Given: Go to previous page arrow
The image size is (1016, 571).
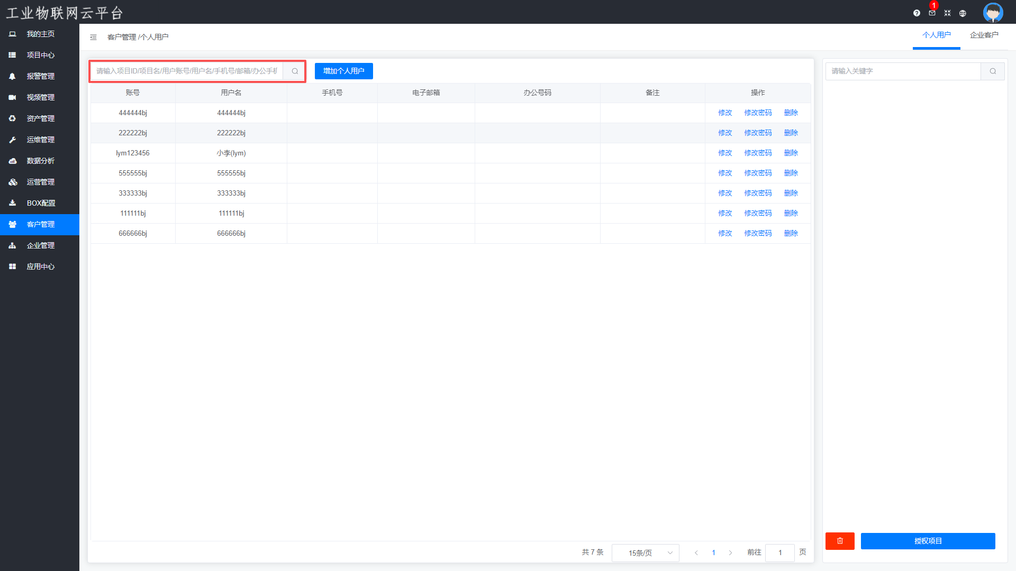Looking at the screenshot, I should 696,552.
